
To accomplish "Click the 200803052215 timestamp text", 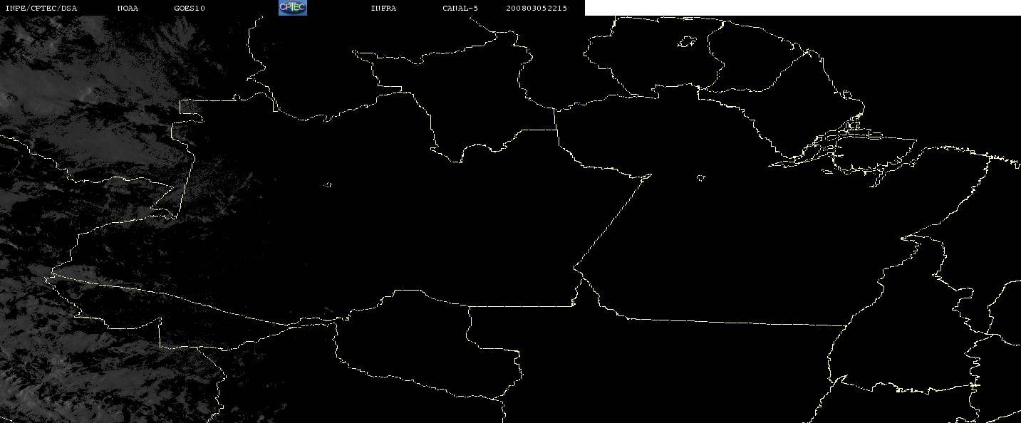I will click(x=537, y=8).
